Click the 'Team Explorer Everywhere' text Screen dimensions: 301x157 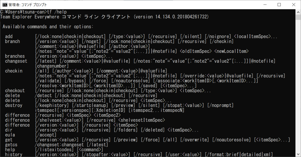(30, 17)
